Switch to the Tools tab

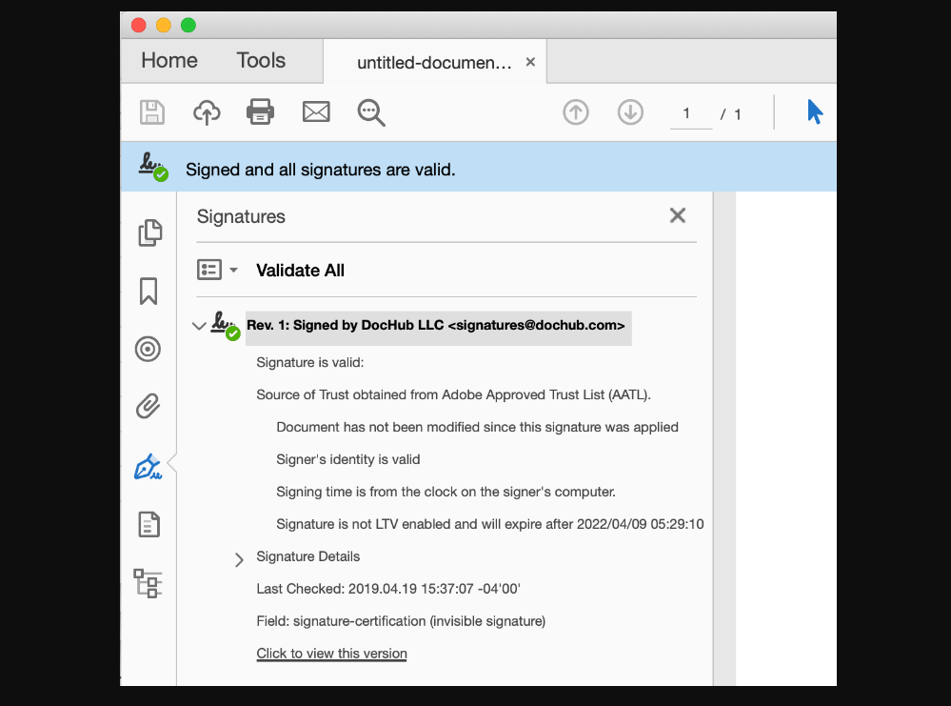[260, 60]
